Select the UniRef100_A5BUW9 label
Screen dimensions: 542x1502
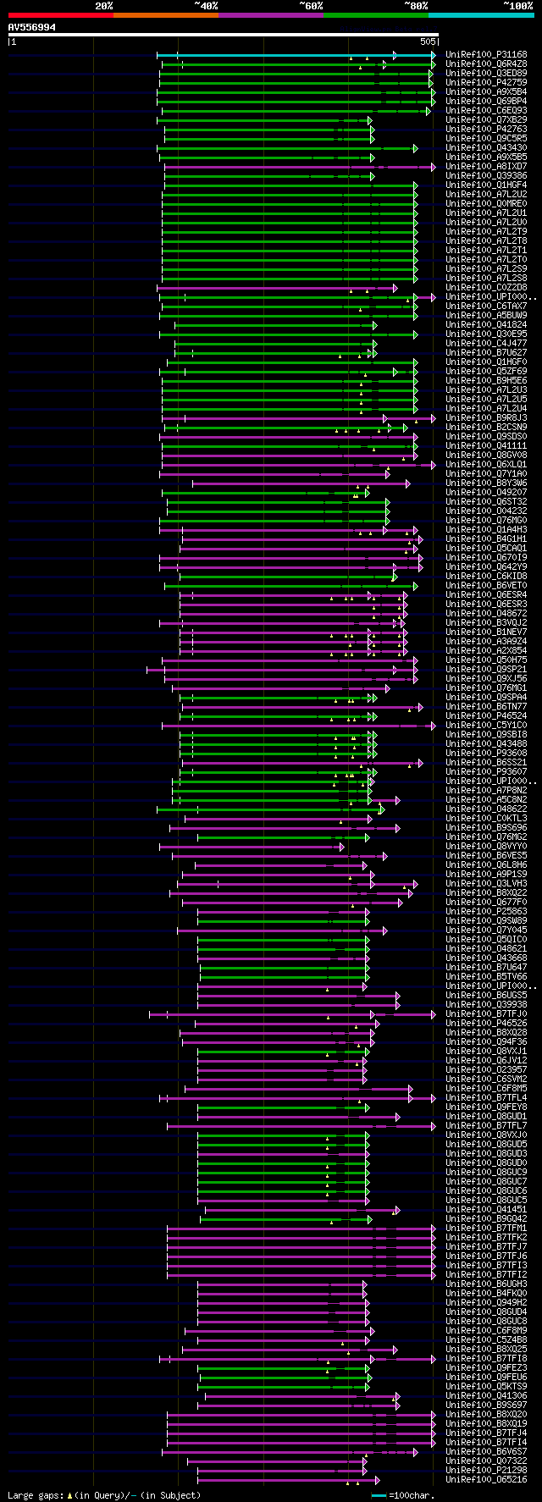486,316
